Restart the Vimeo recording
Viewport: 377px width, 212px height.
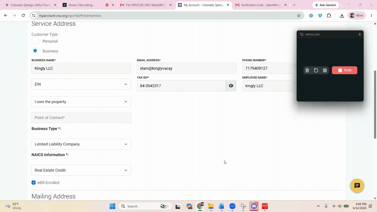click(x=316, y=70)
